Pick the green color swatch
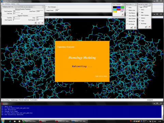164x123 pixels. (x=122, y=7)
